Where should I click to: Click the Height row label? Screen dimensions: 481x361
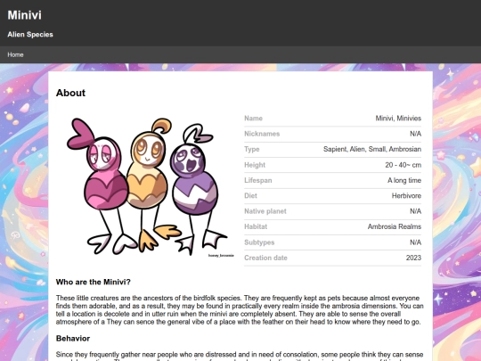coord(255,165)
